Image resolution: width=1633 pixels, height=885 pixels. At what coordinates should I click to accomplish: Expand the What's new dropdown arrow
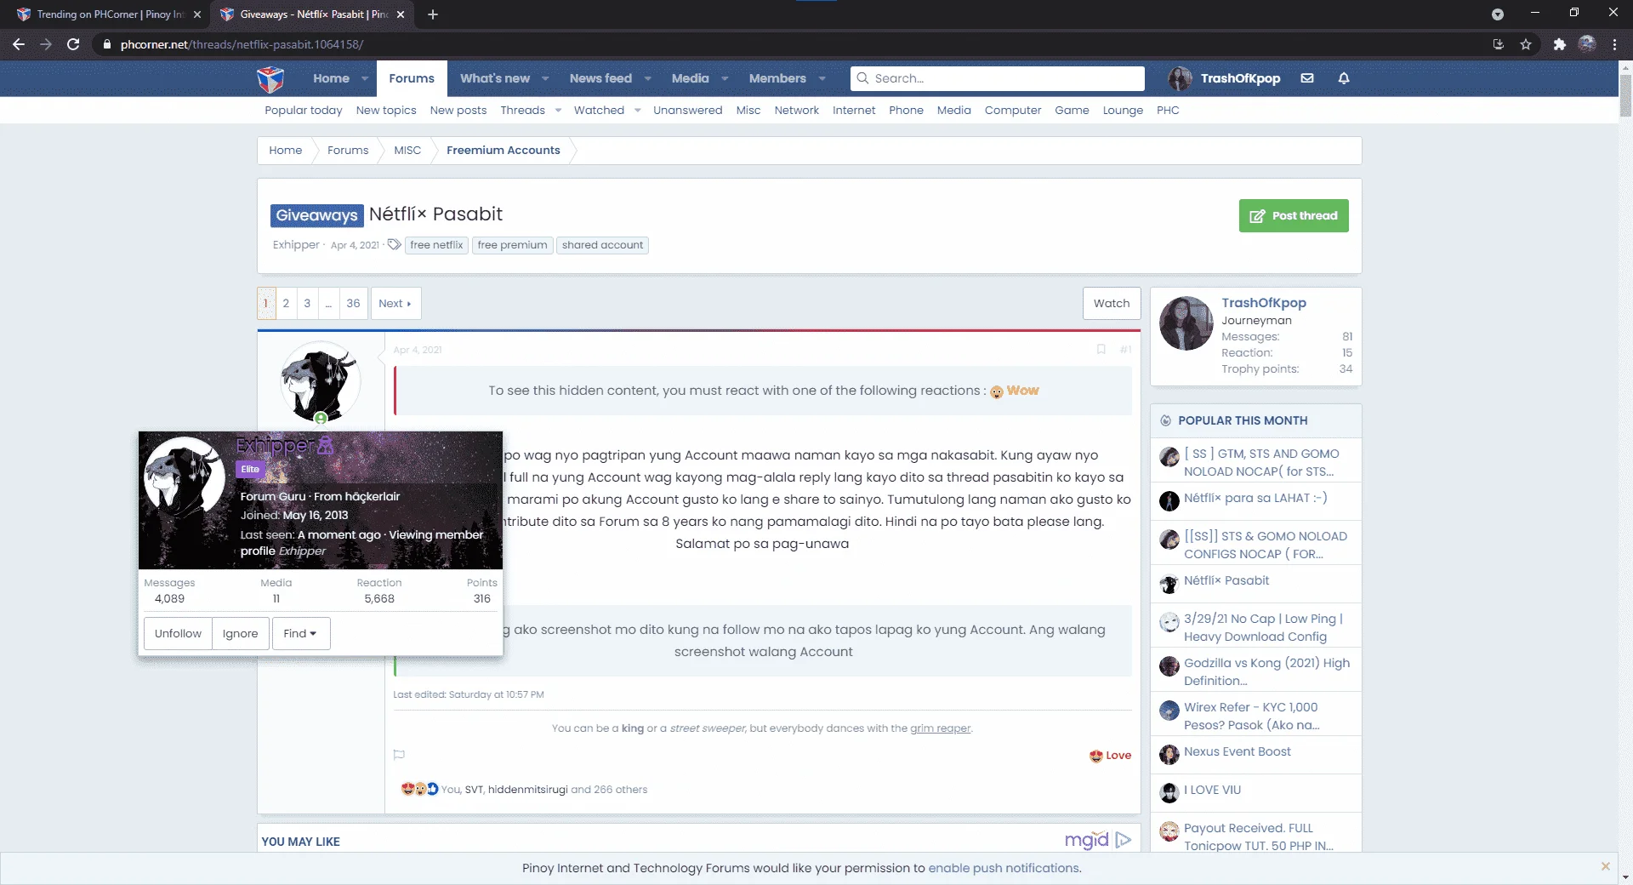click(x=545, y=78)
